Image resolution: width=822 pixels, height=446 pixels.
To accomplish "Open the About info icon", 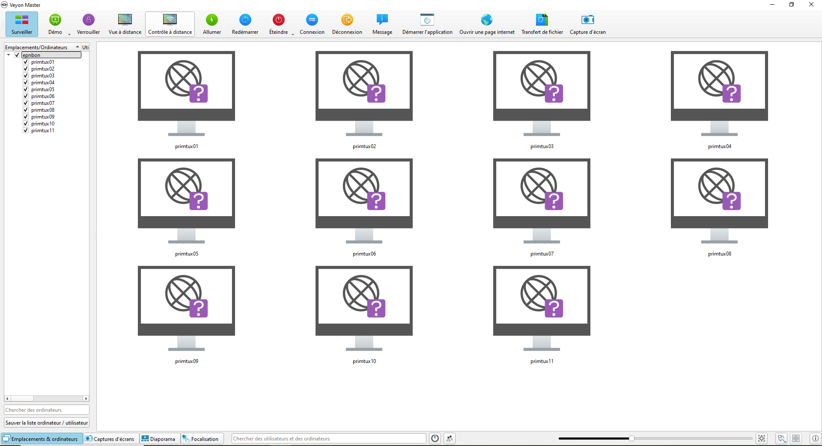I will pyautogui.click(x=816, y=438).
